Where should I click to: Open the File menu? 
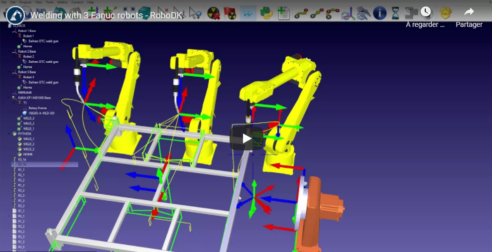[4, 2]
